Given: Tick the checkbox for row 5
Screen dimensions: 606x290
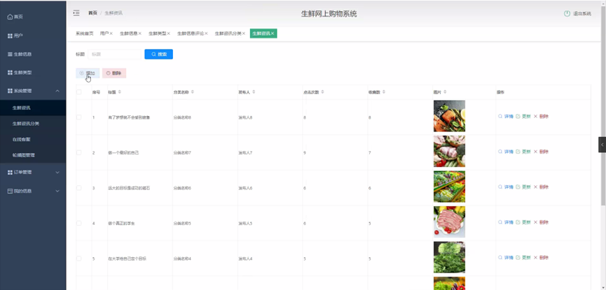Looking at the screenshot, I should [79, 259].
